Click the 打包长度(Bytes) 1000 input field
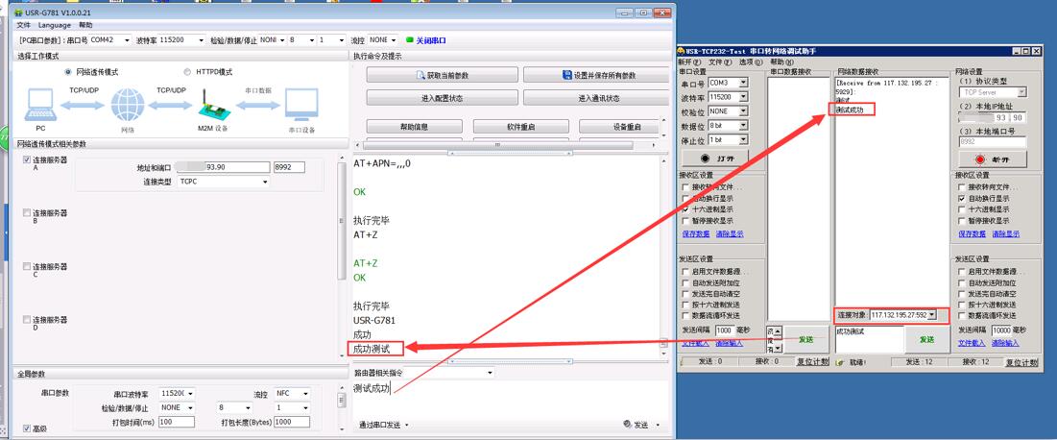Viewport: 1057px width, 440px height. [291, 422]
